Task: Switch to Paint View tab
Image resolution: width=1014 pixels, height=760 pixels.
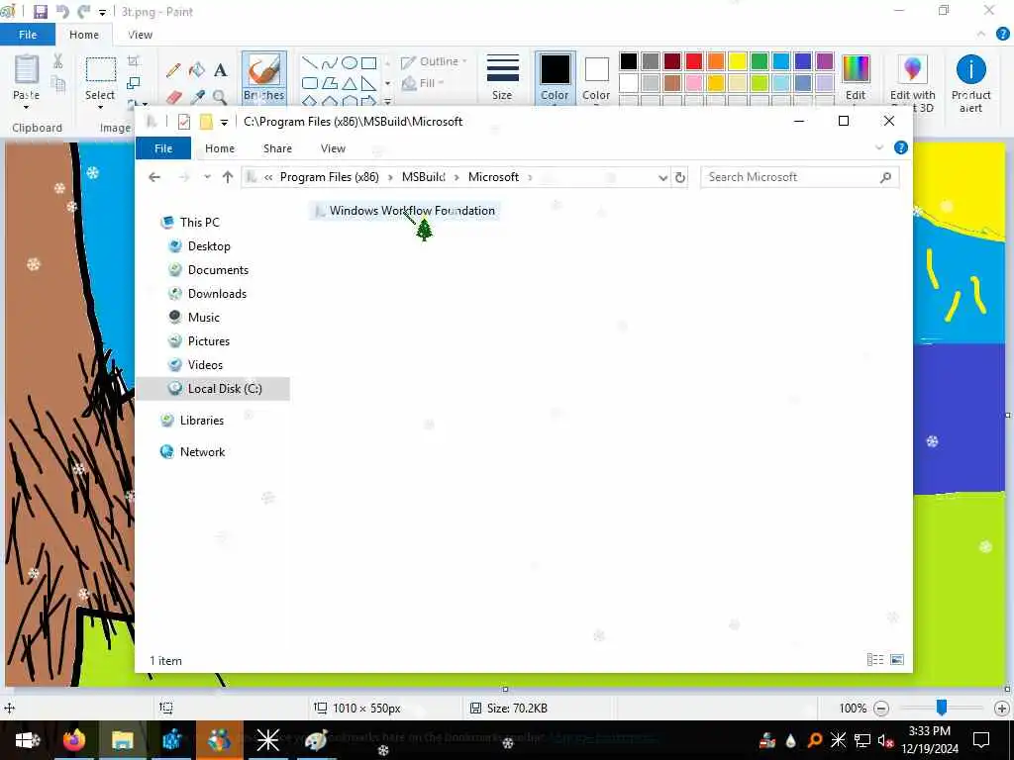Action: coord(140,35)
